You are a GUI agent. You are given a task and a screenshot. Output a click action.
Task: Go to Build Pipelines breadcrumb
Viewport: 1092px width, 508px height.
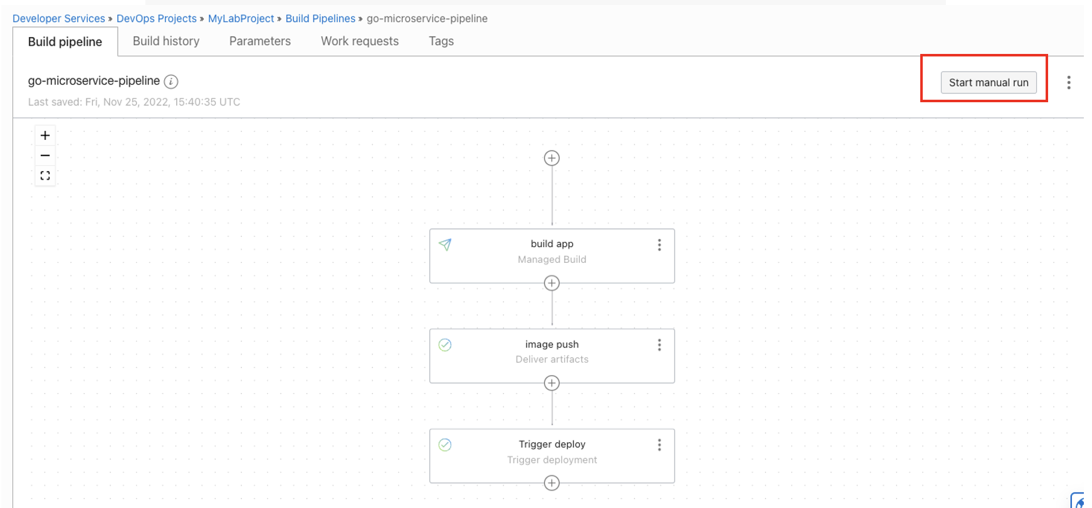tap(320, 18)
